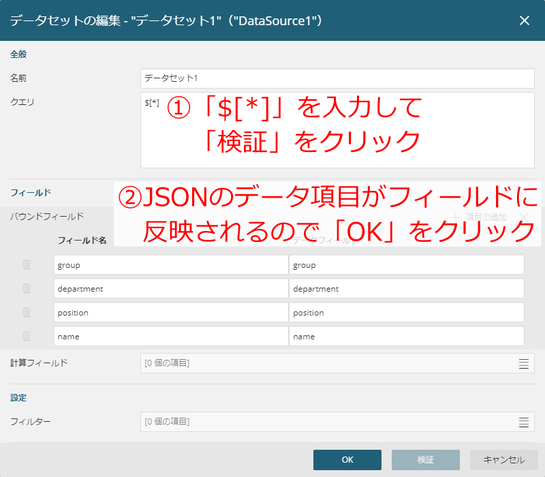
Task: Open the フィルター collection editor icon
Action: pos(523,422)
